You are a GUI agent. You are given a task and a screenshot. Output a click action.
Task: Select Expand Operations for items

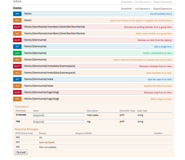point(163,9)
